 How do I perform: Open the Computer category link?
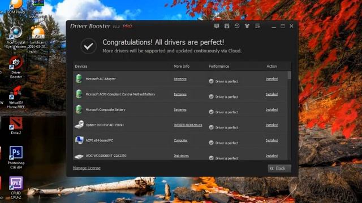coord(180,140)
